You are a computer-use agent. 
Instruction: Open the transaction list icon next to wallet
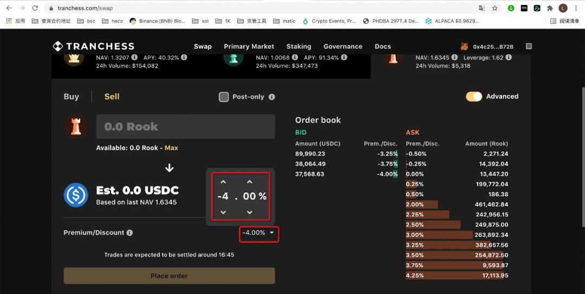pyautogui.click(x=529, y=46)
